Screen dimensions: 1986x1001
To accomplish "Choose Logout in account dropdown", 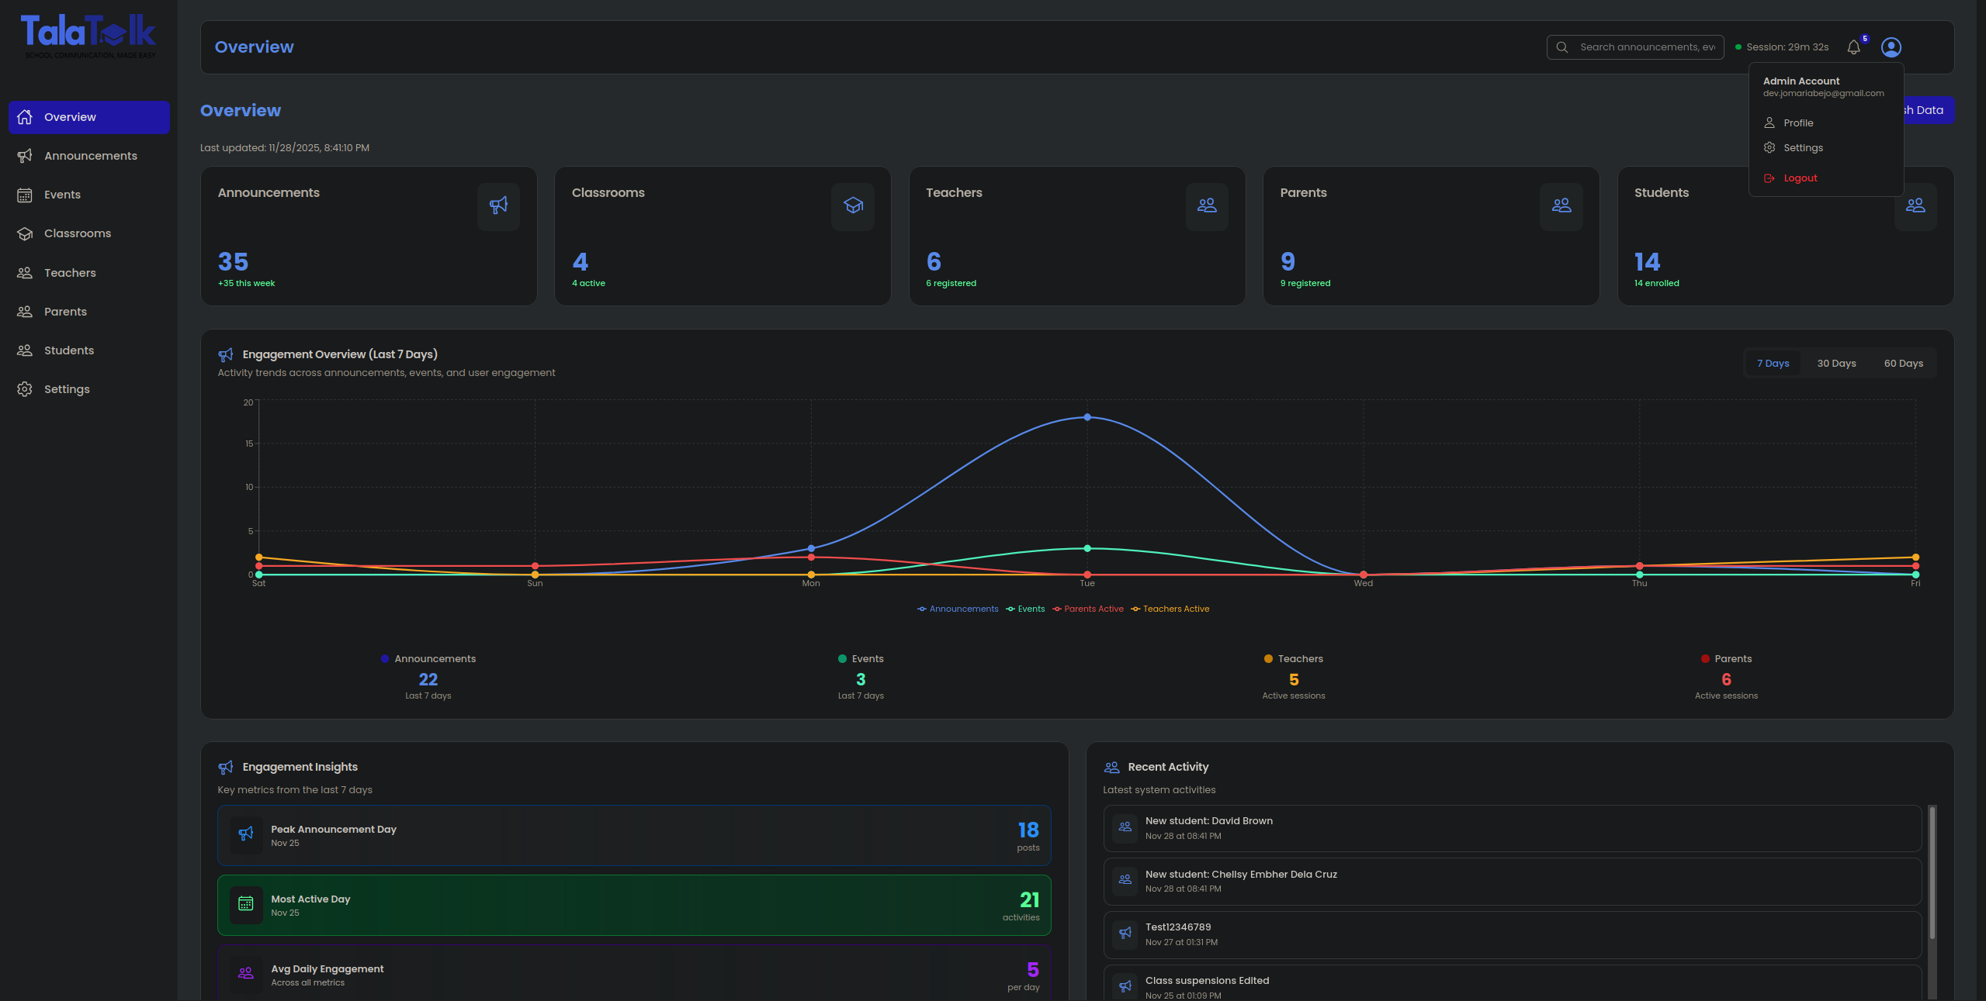I will point(1800,178).
